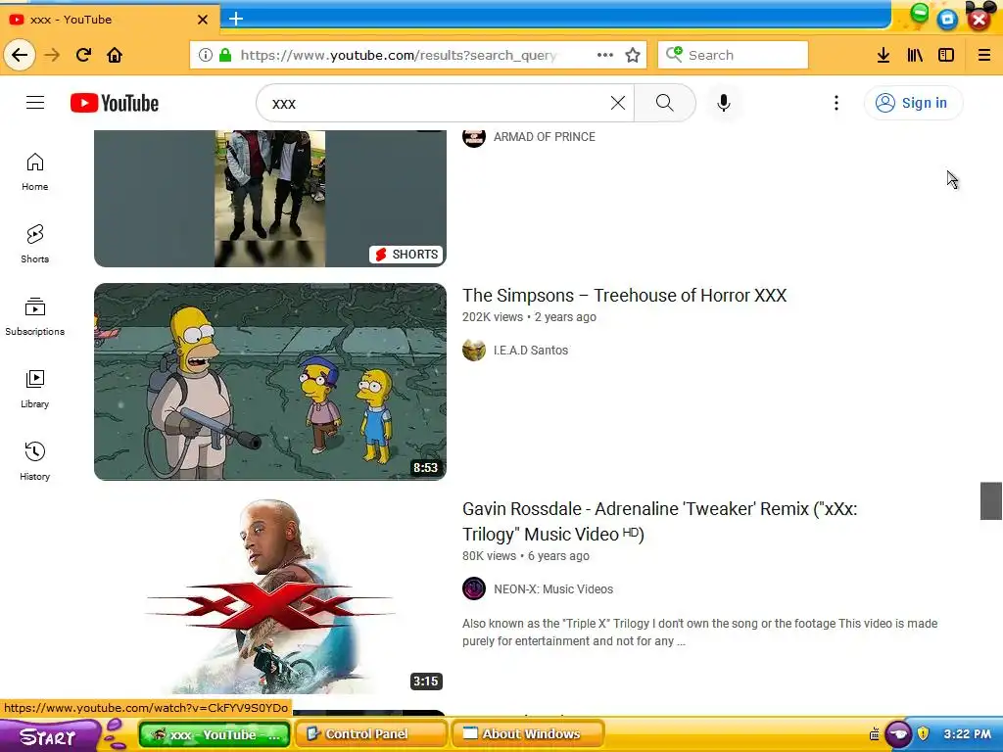This screenshot has width=1003, height=752.
Task: Go to YouTube Home in sidebar
Action: point(34,171)
